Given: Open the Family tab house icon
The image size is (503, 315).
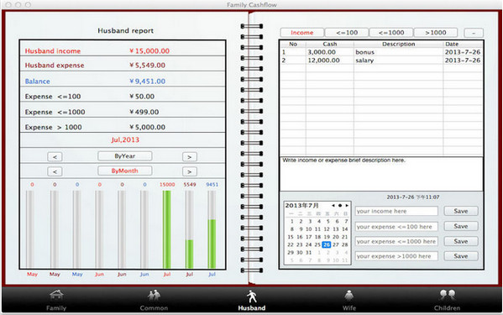Looking at the screenshot, I should [56, 295].
